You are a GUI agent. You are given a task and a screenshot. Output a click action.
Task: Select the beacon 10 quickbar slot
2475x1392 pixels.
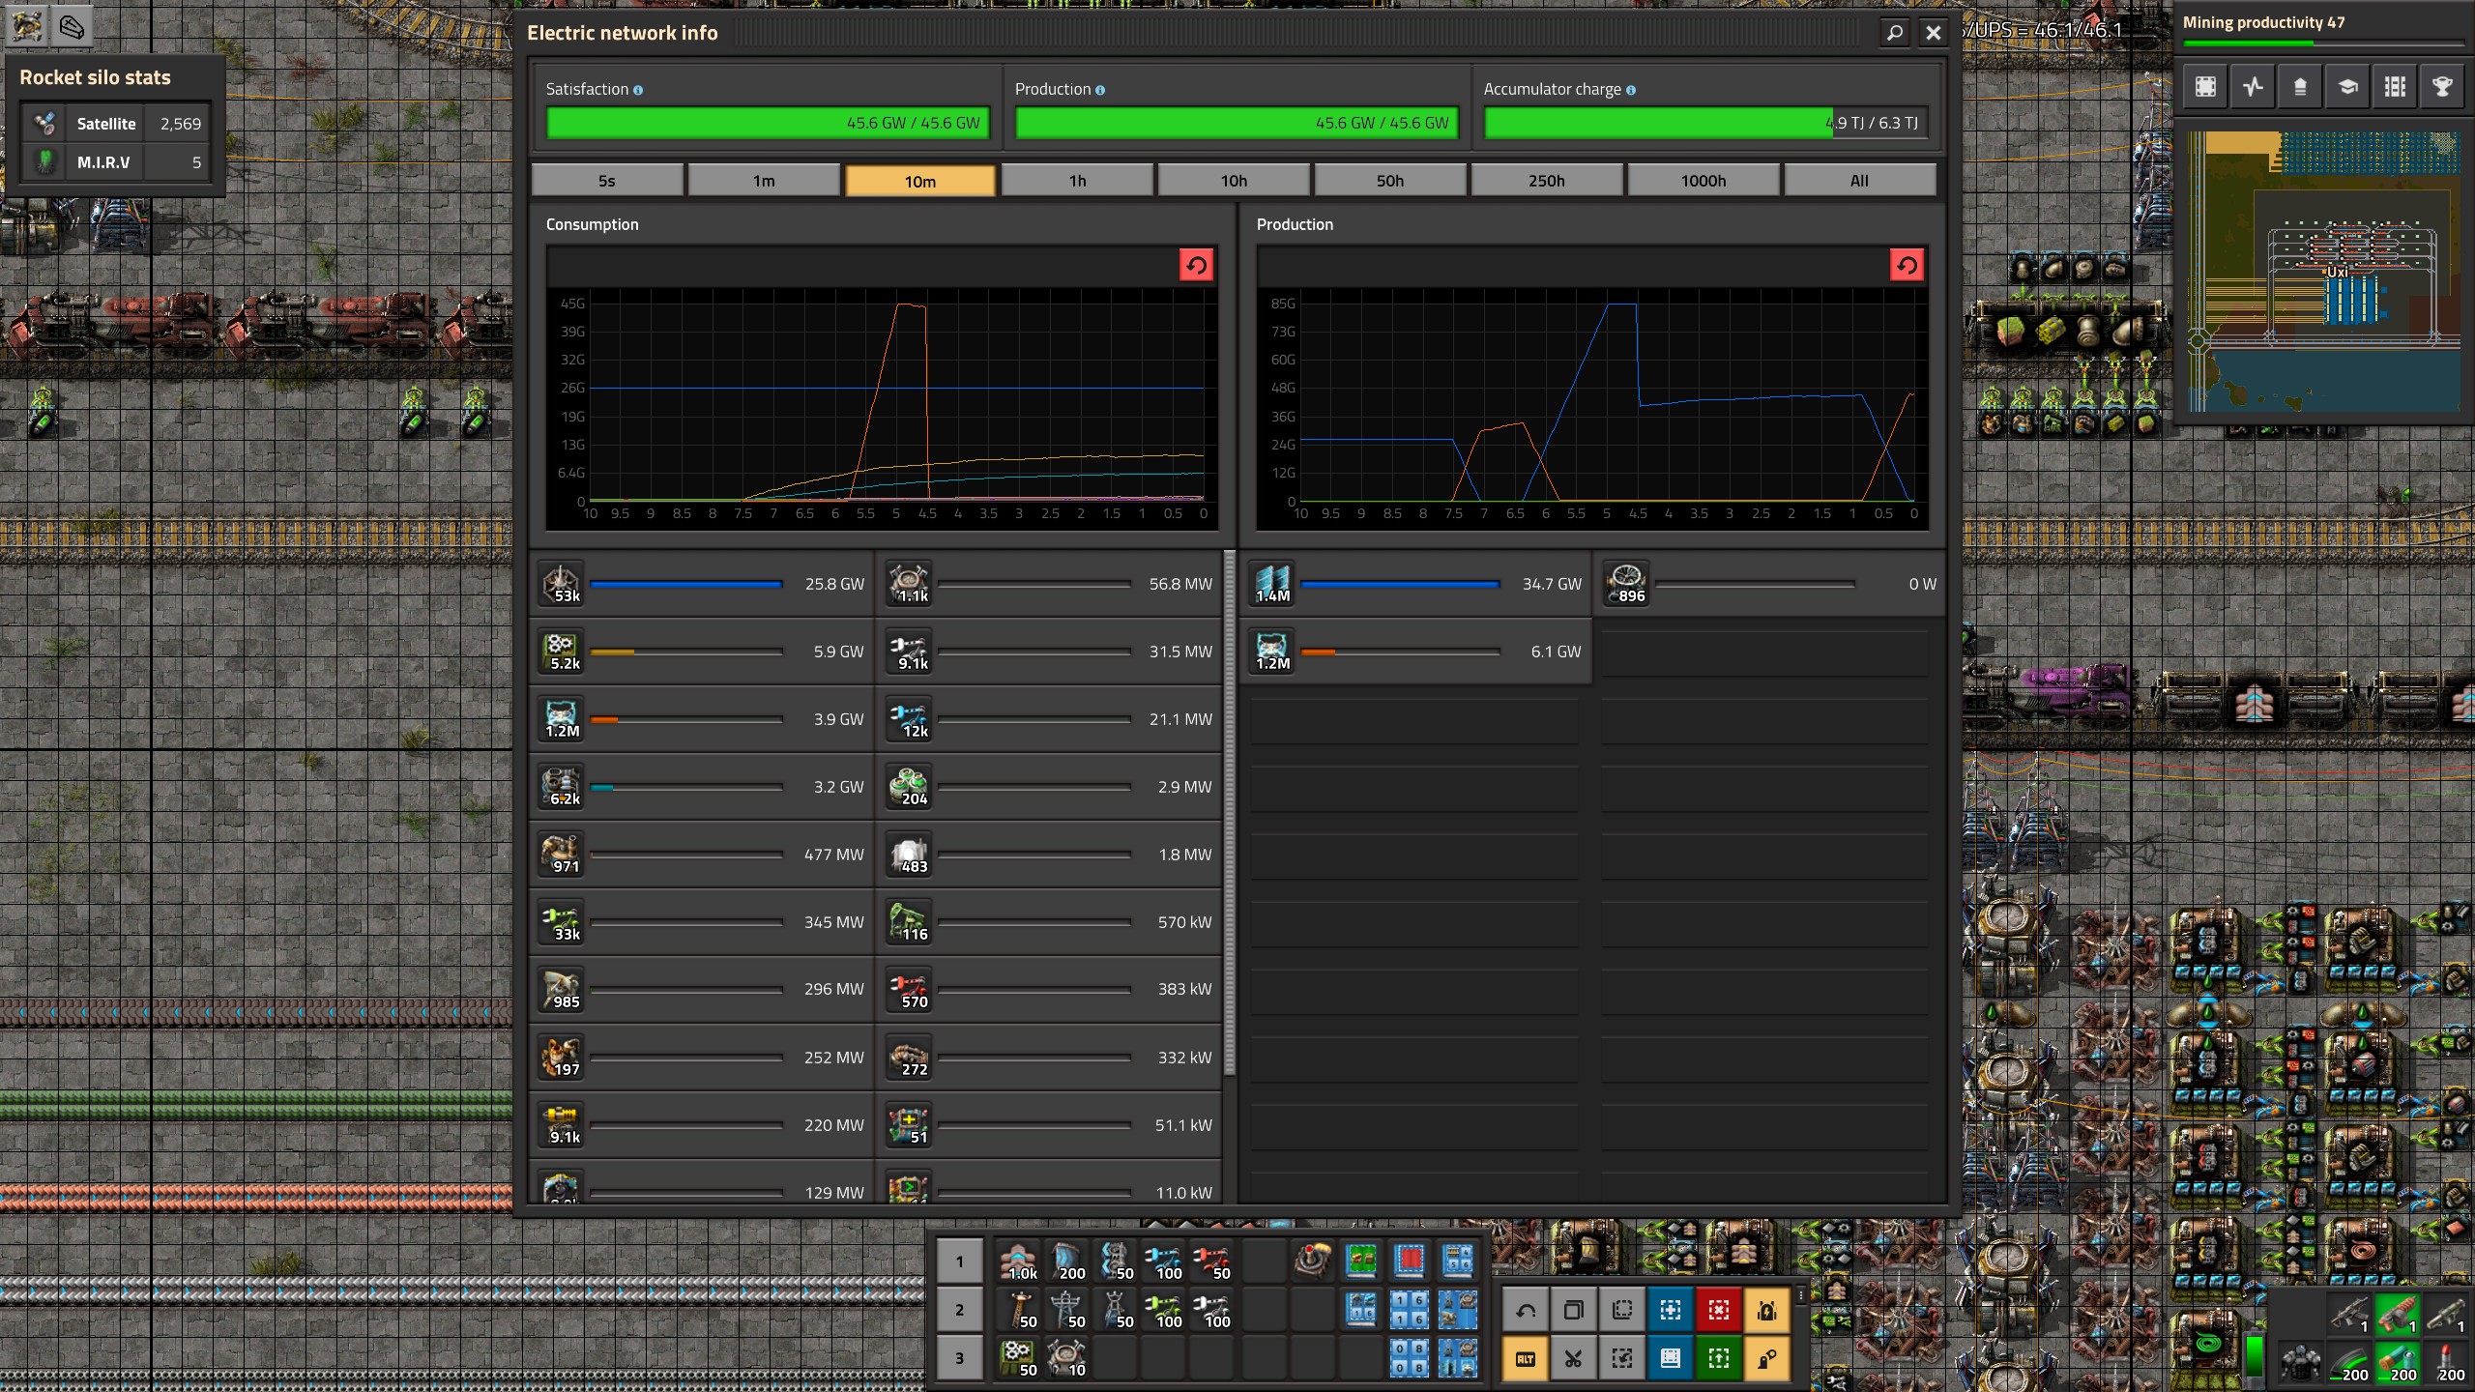1067,1357
